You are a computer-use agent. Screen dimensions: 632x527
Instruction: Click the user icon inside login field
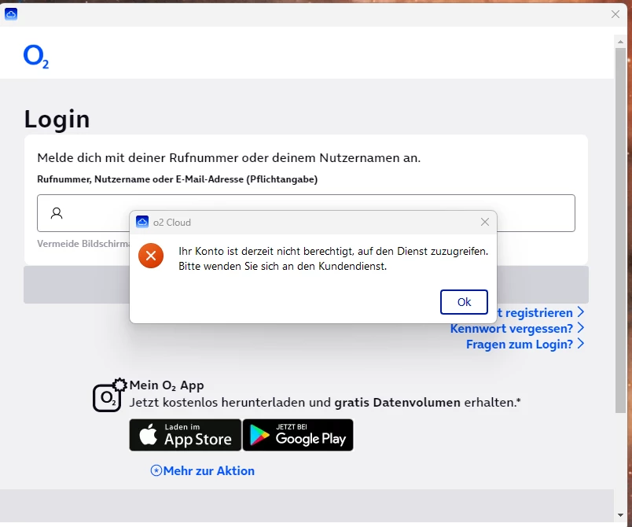[57, 213]
